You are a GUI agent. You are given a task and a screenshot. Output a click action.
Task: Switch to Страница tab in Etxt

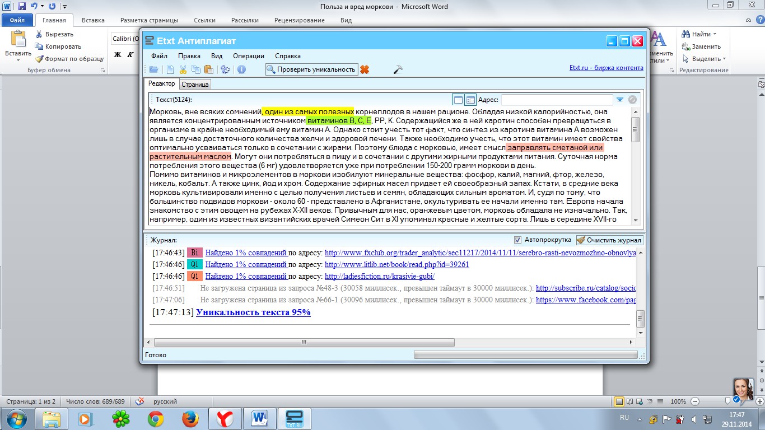(195, 84)
